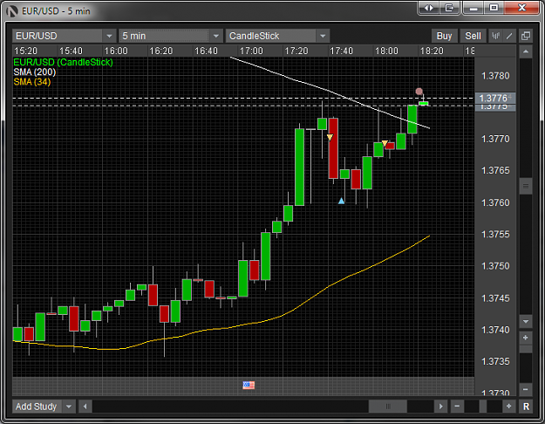Image resolution: width=545 pixels, height=424 pixels.
Task: Click the horizontal zoom slider between minus and plus
Action: [x=483, y=407]
